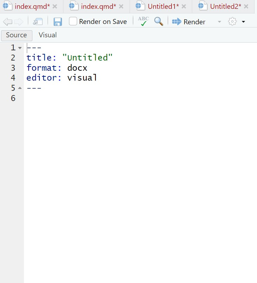Switch to the Untitled2 tab

tap(225, 6)
